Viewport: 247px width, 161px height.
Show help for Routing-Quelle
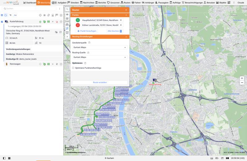(88, 53)
